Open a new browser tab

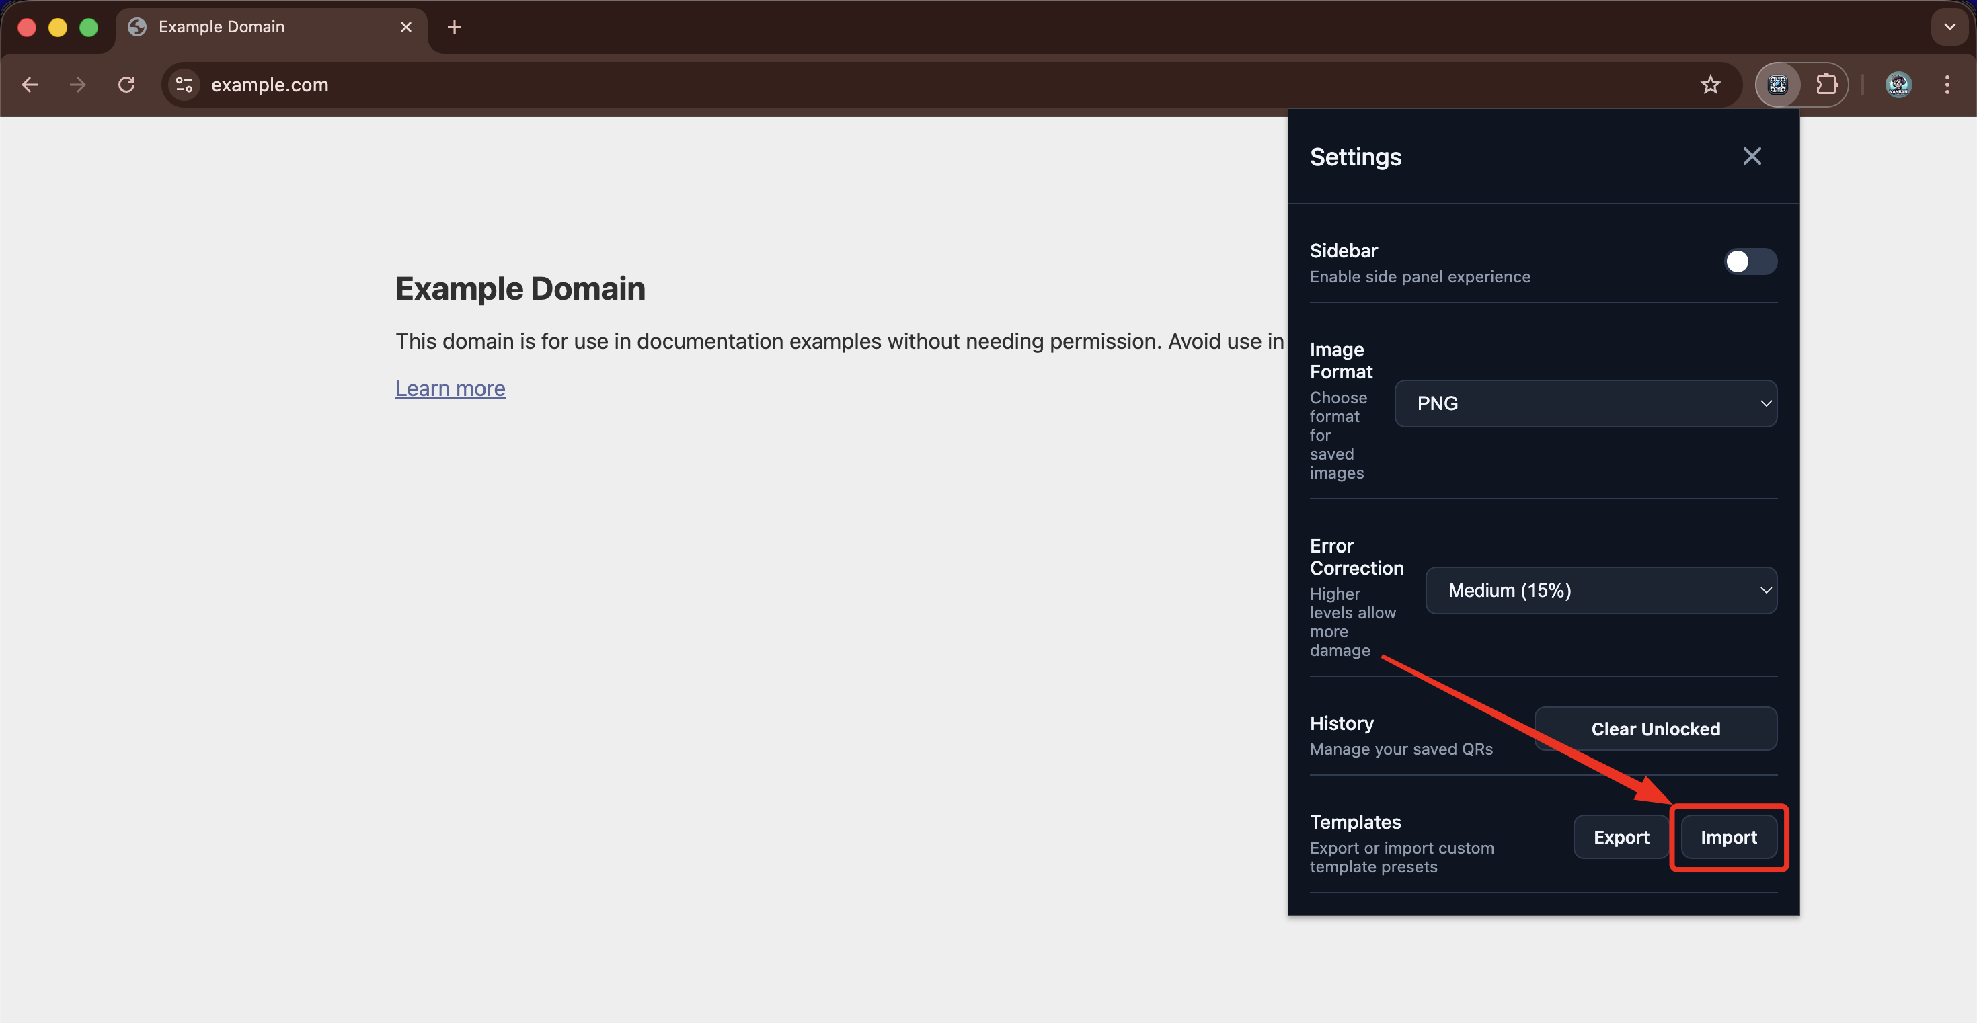tap(455, 27)
